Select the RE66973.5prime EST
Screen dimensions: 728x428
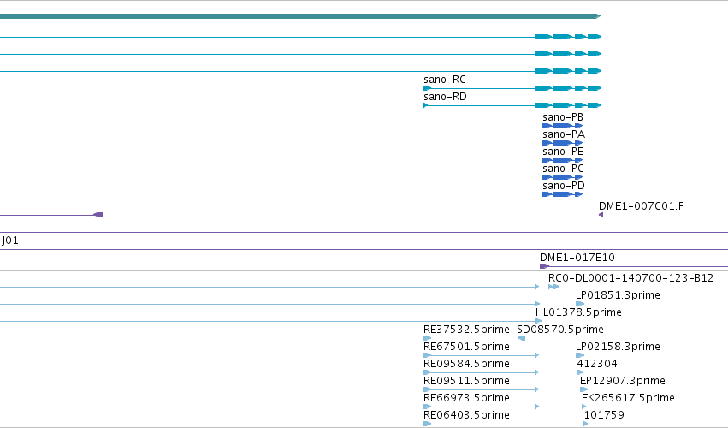point(466,398)
